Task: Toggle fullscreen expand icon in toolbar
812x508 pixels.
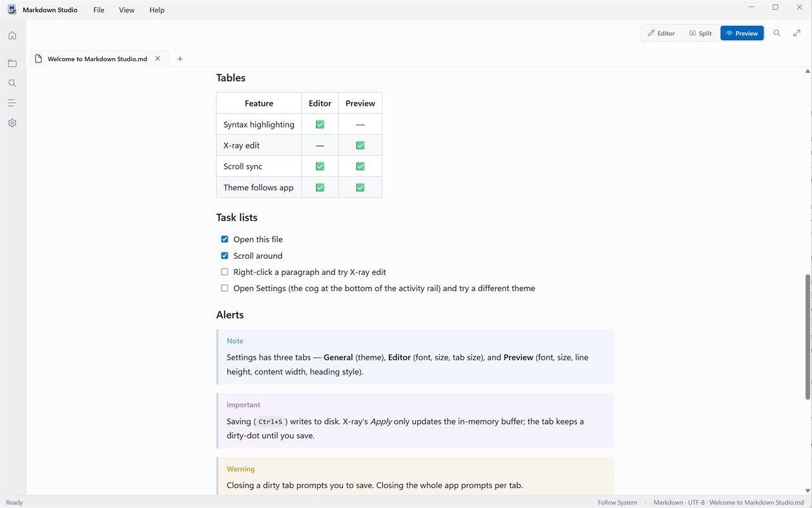Action: [x=797, y=33]
